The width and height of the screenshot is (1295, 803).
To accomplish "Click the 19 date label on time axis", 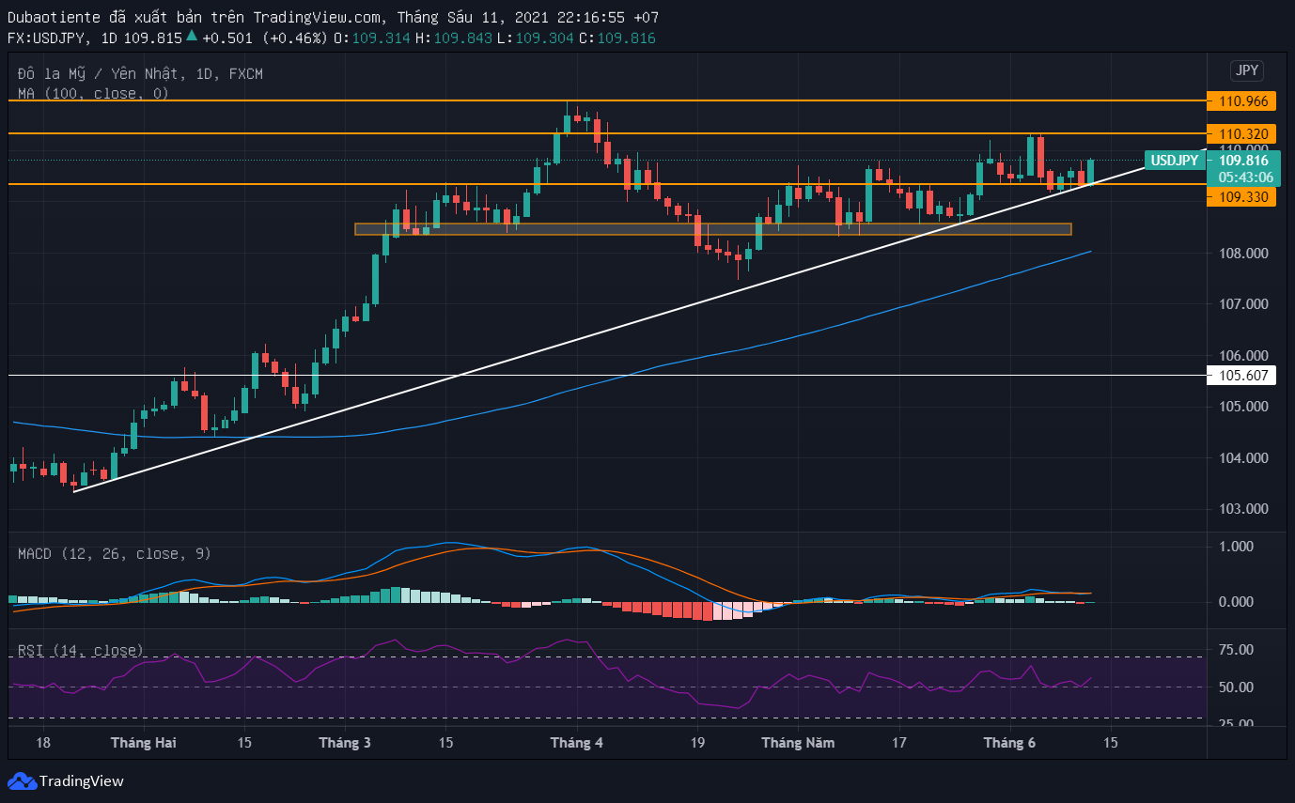I will coord(697,743).
